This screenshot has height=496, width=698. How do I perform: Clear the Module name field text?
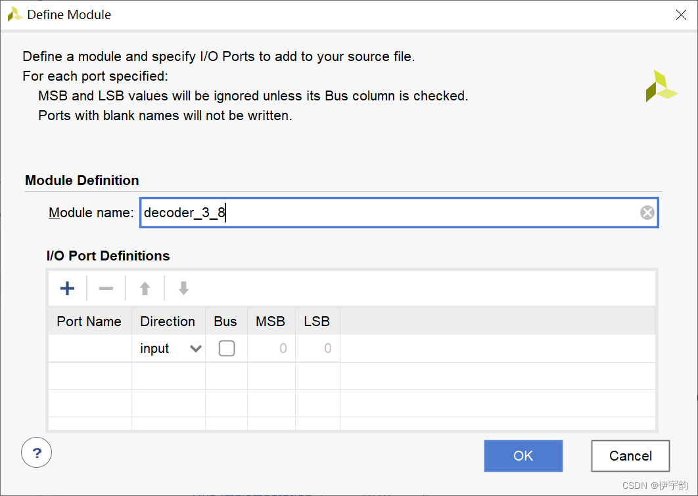click(647, 213)
